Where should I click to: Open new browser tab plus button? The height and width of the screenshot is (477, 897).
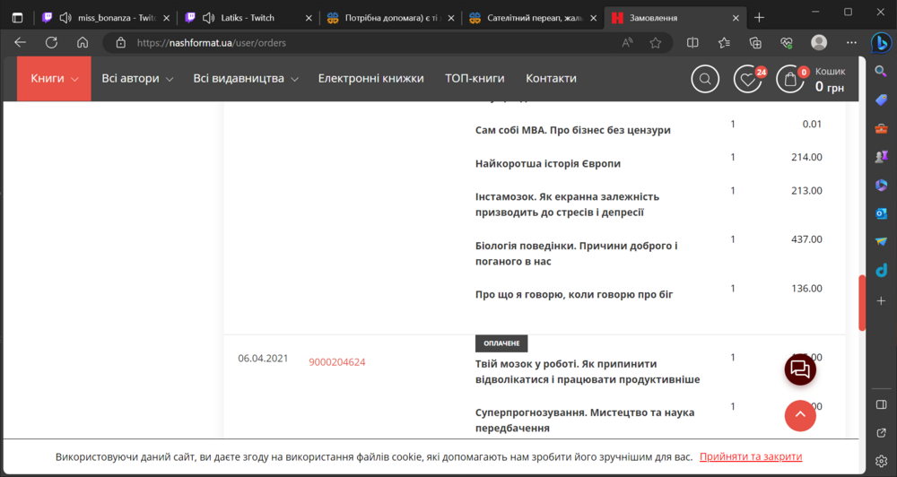click(759, 18)
